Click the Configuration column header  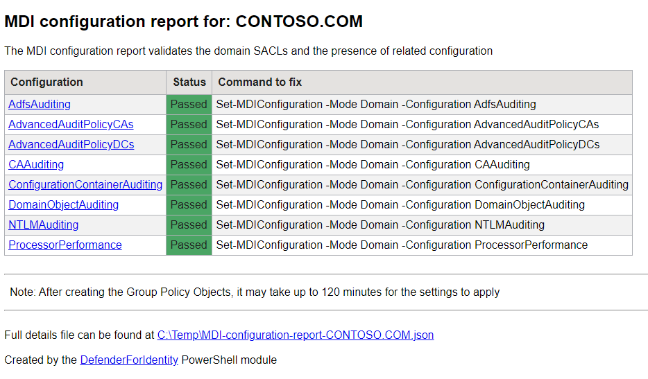pyautogui.click(x=46, y=82)
